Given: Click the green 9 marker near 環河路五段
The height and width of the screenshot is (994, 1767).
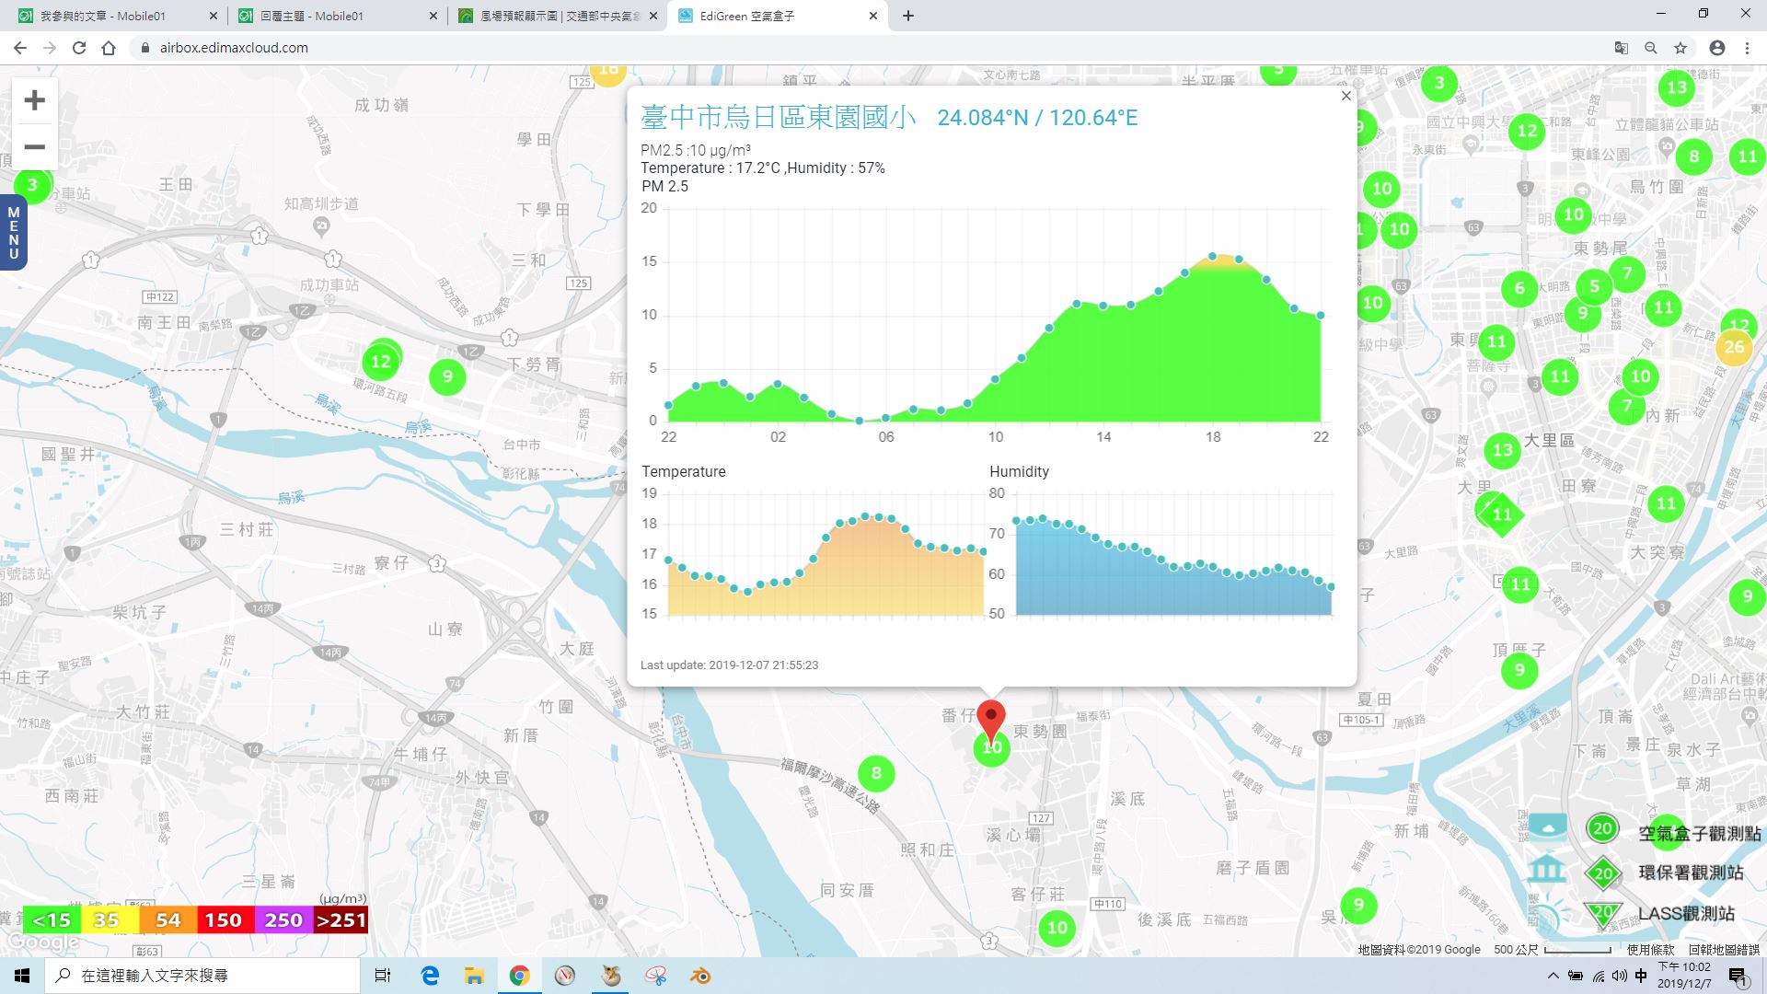Looking at the screenshot, I should pyautogui.click(x=447, y=376).
